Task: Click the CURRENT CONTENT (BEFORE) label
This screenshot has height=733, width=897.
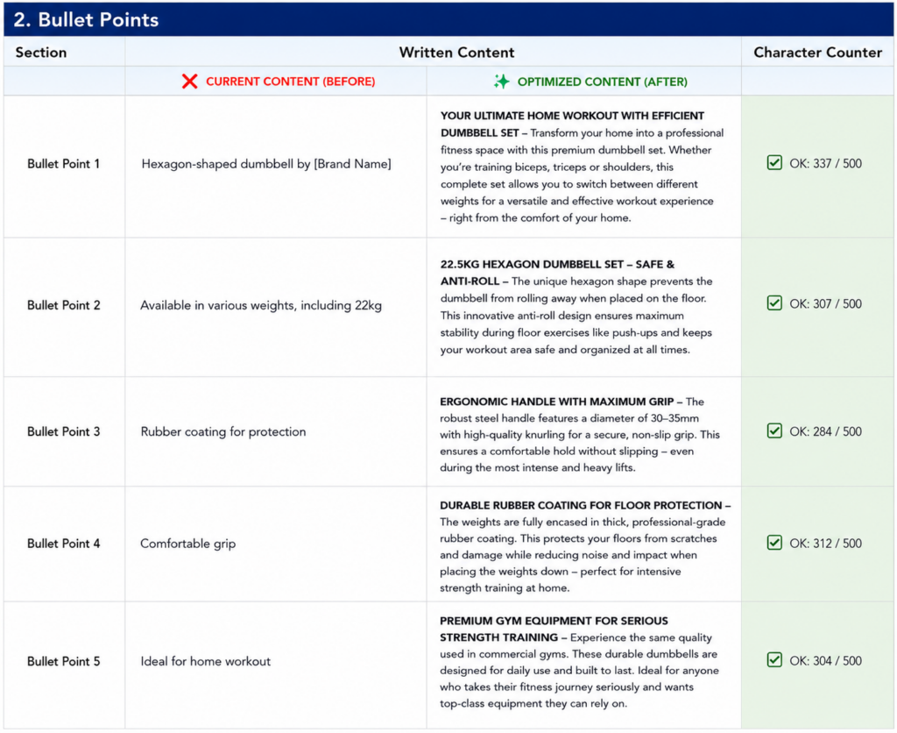Action: point(291,82)
